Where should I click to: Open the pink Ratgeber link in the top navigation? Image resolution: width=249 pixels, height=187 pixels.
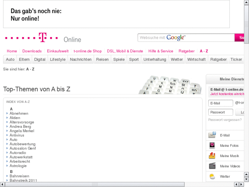(186, 51)
